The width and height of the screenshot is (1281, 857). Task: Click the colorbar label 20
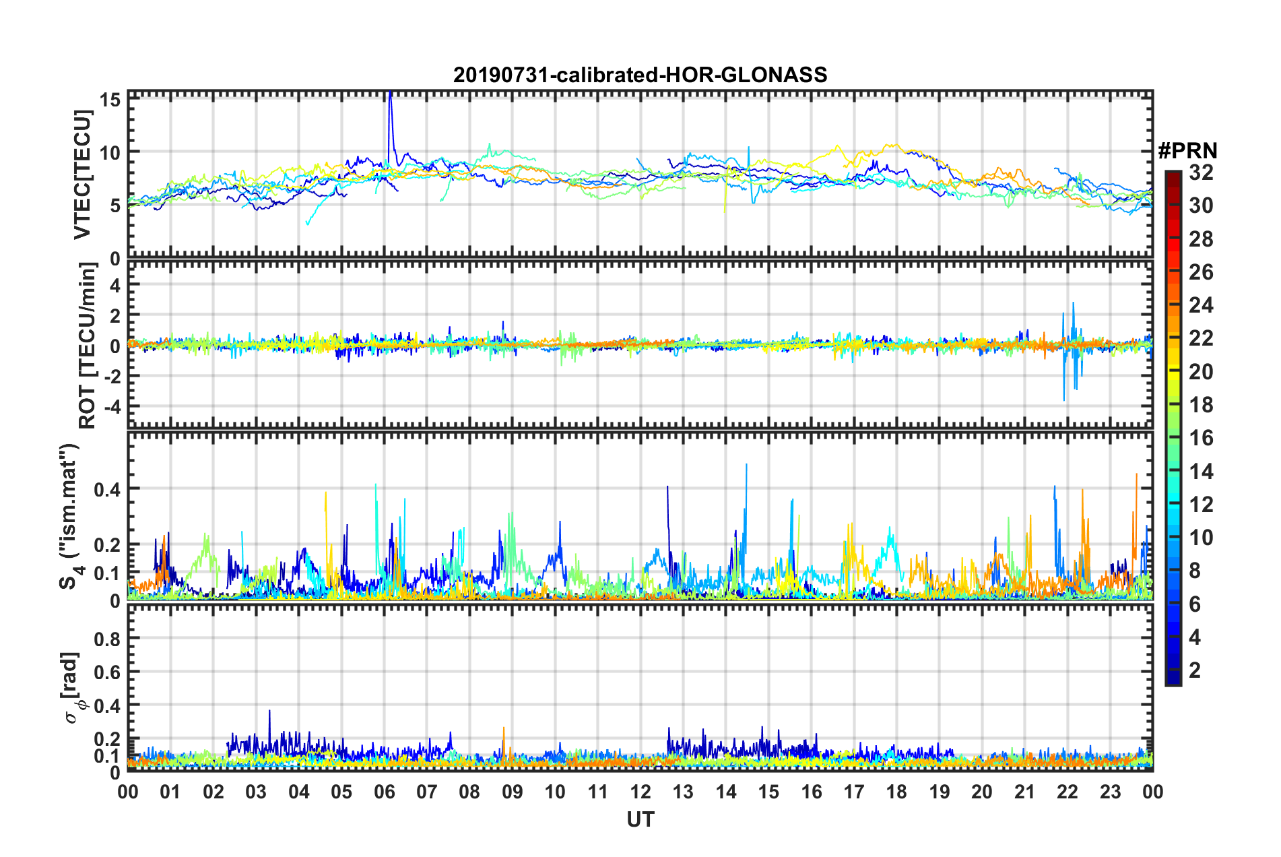click(1201, 371)
